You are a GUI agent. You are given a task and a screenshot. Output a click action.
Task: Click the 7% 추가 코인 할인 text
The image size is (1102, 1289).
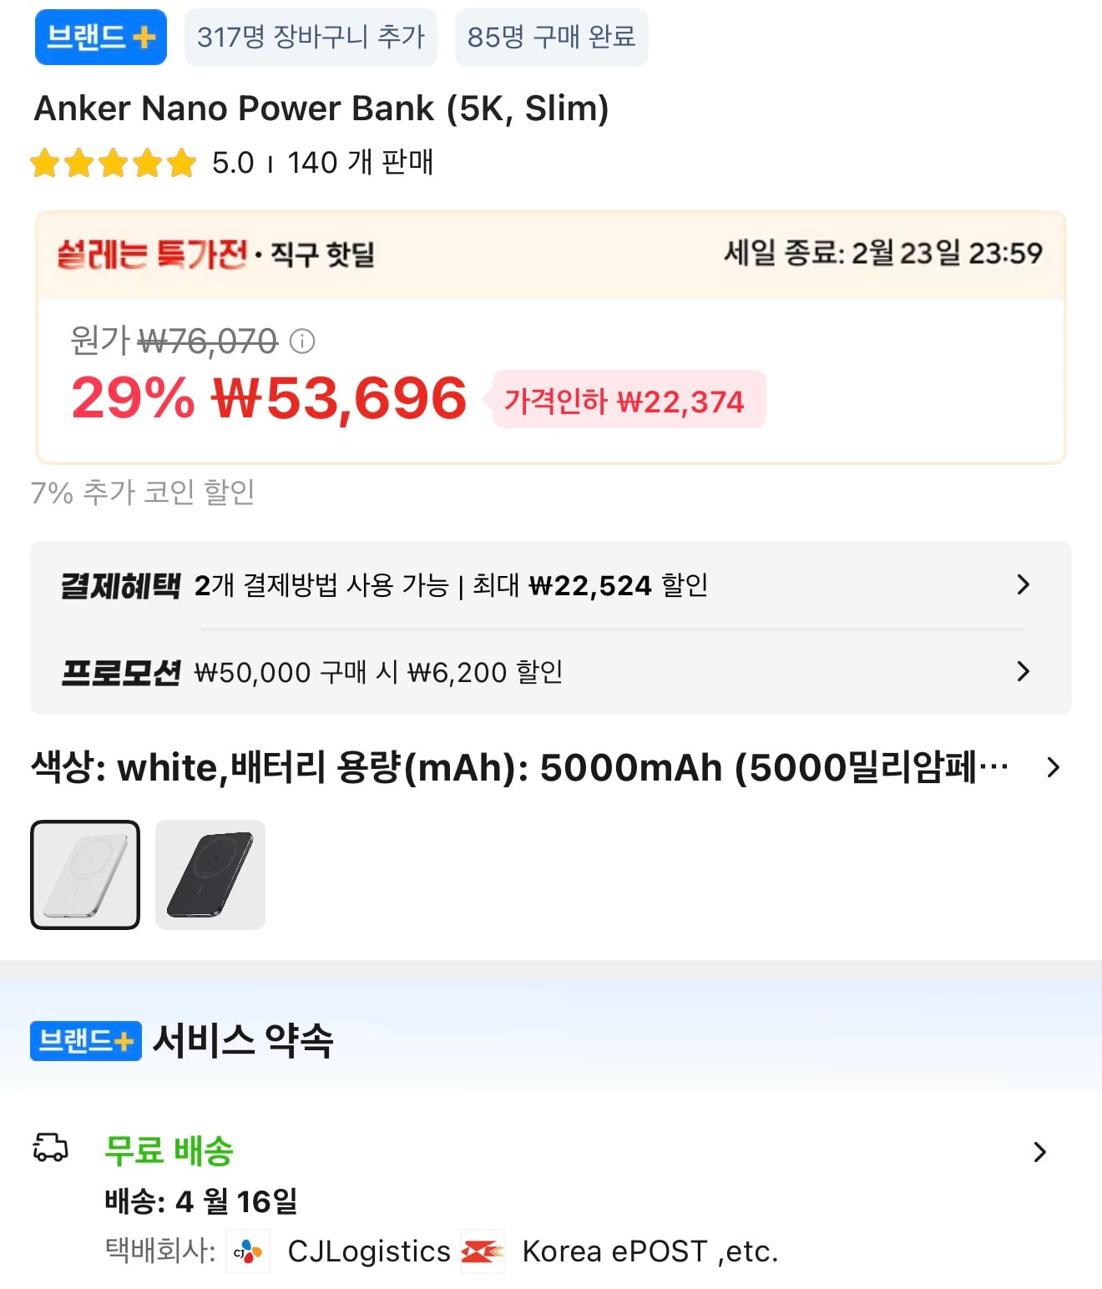click(x=143, y=493)
